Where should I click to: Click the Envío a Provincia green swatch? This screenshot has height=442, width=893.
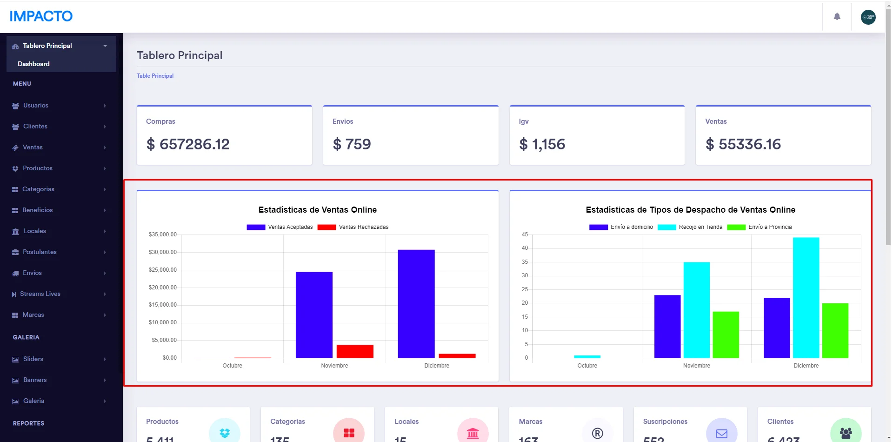tap(736, 227)
